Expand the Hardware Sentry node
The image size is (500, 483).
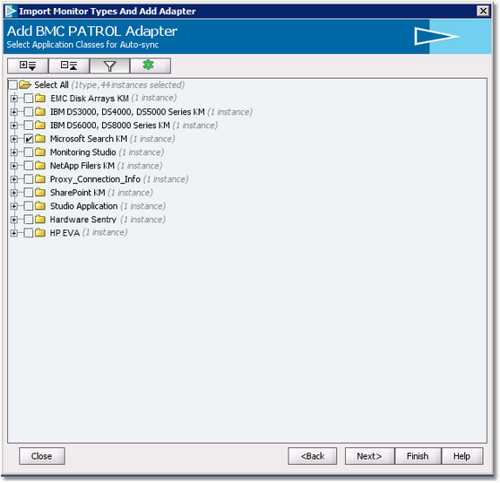[13, 220]
